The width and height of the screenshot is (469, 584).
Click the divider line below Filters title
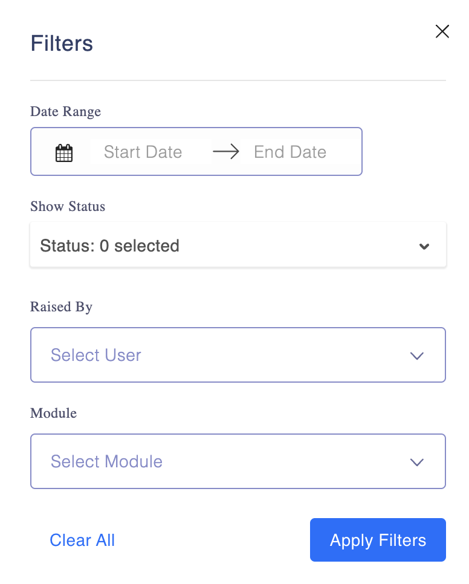coord(238,80)
